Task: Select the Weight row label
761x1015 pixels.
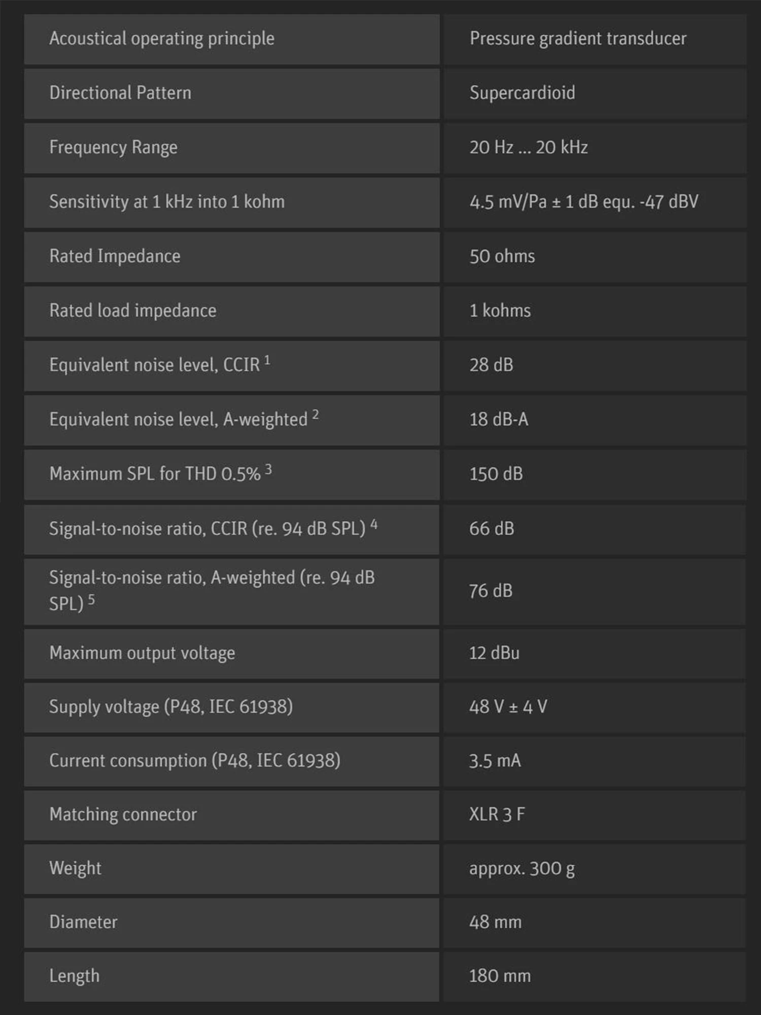Action: click(75, 868)
